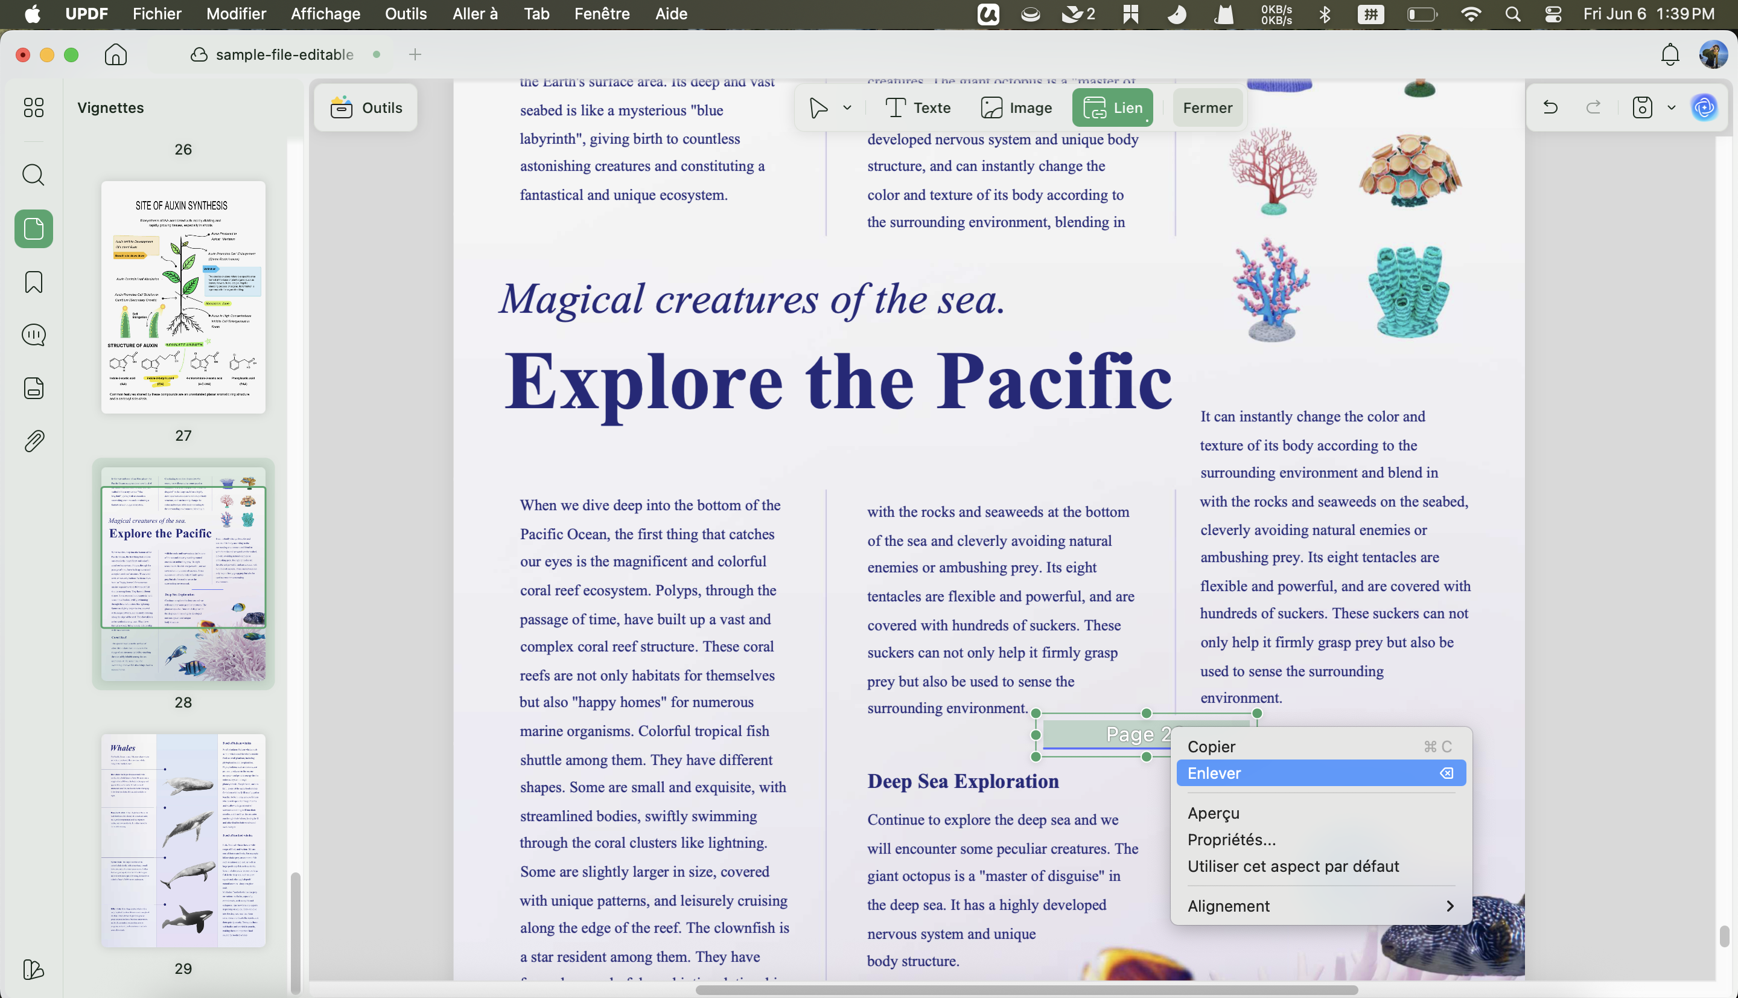Select the pointer selection tool
This screenshot has height=998, width=1738.
[x=818, y=107]
